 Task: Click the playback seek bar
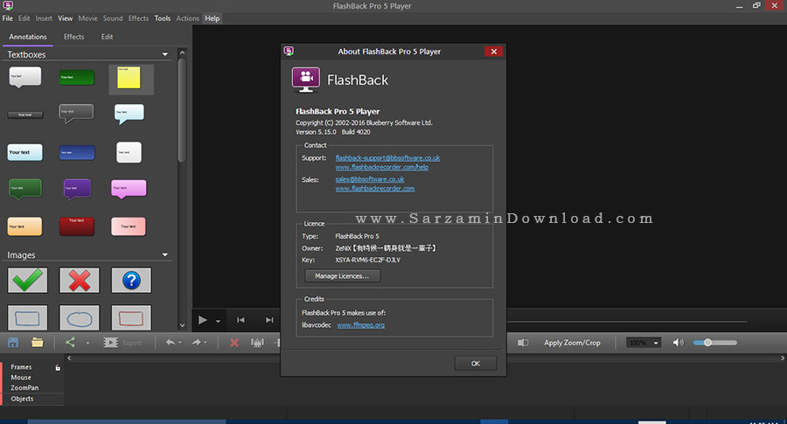point(626,321)
